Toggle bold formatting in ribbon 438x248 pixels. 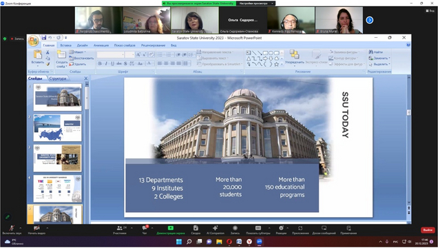(100, 63)
